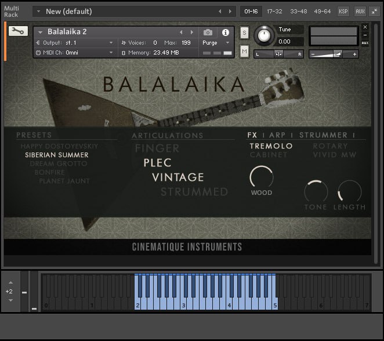
Task: Open the Output st. 1 dropdown
Action: click(x=111, y=42)
